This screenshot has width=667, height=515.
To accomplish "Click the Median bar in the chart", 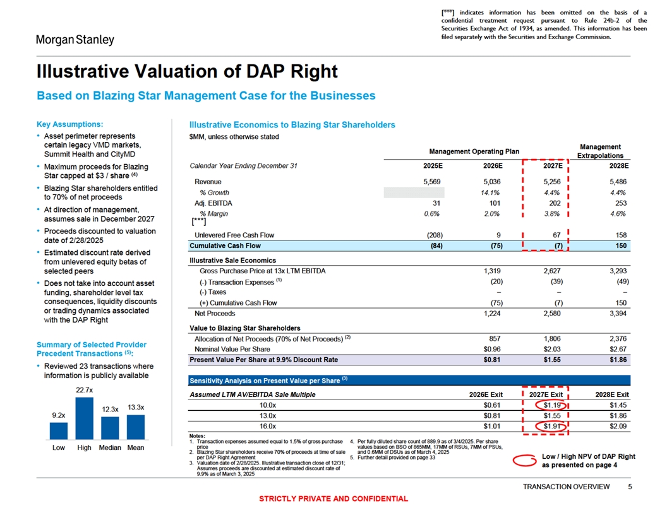I will click(110, 428).
